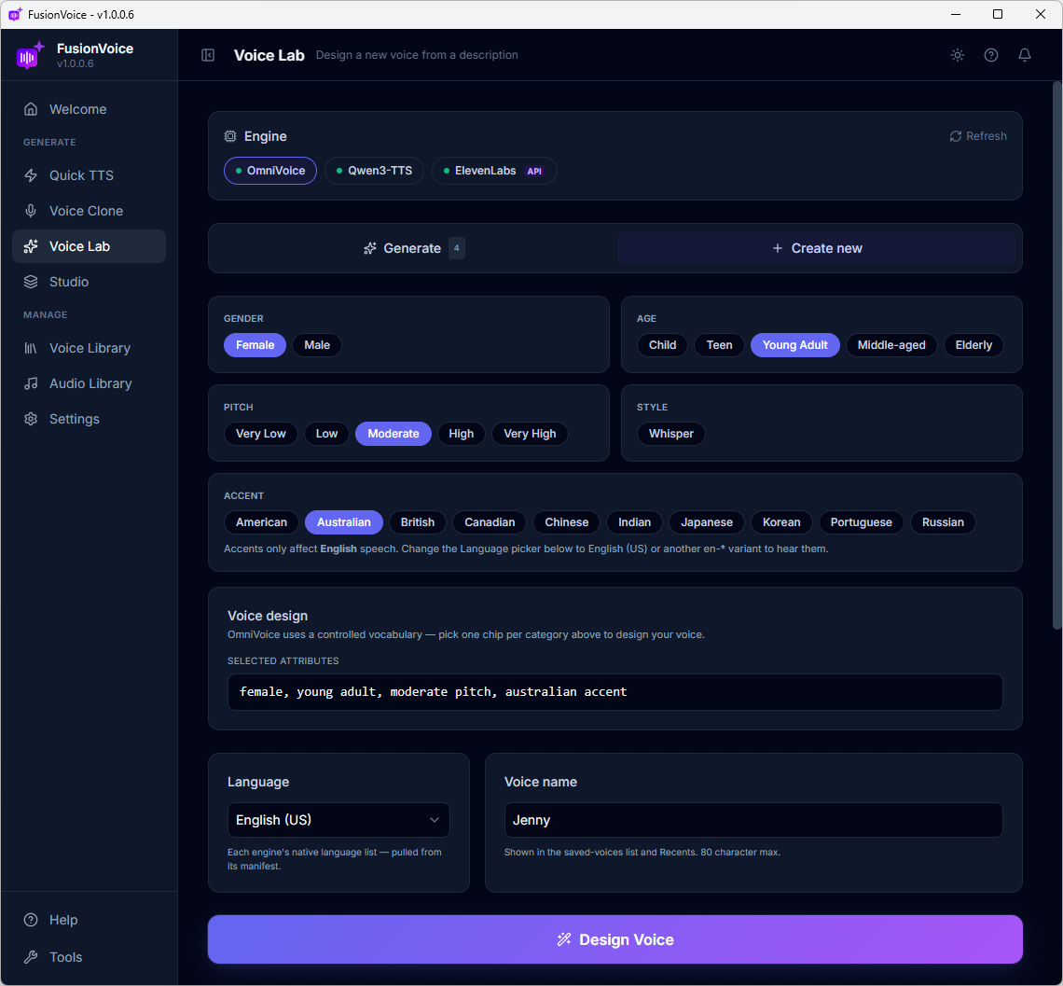Click the FusionVoice logo icon
The image size is (1063, 986).
pyautogui.click(x=30, y=56)
